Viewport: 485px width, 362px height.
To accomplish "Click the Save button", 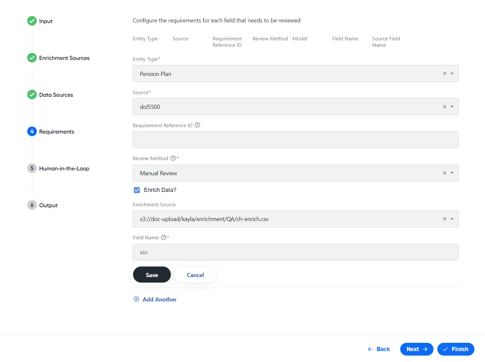I will coord(152,275).
